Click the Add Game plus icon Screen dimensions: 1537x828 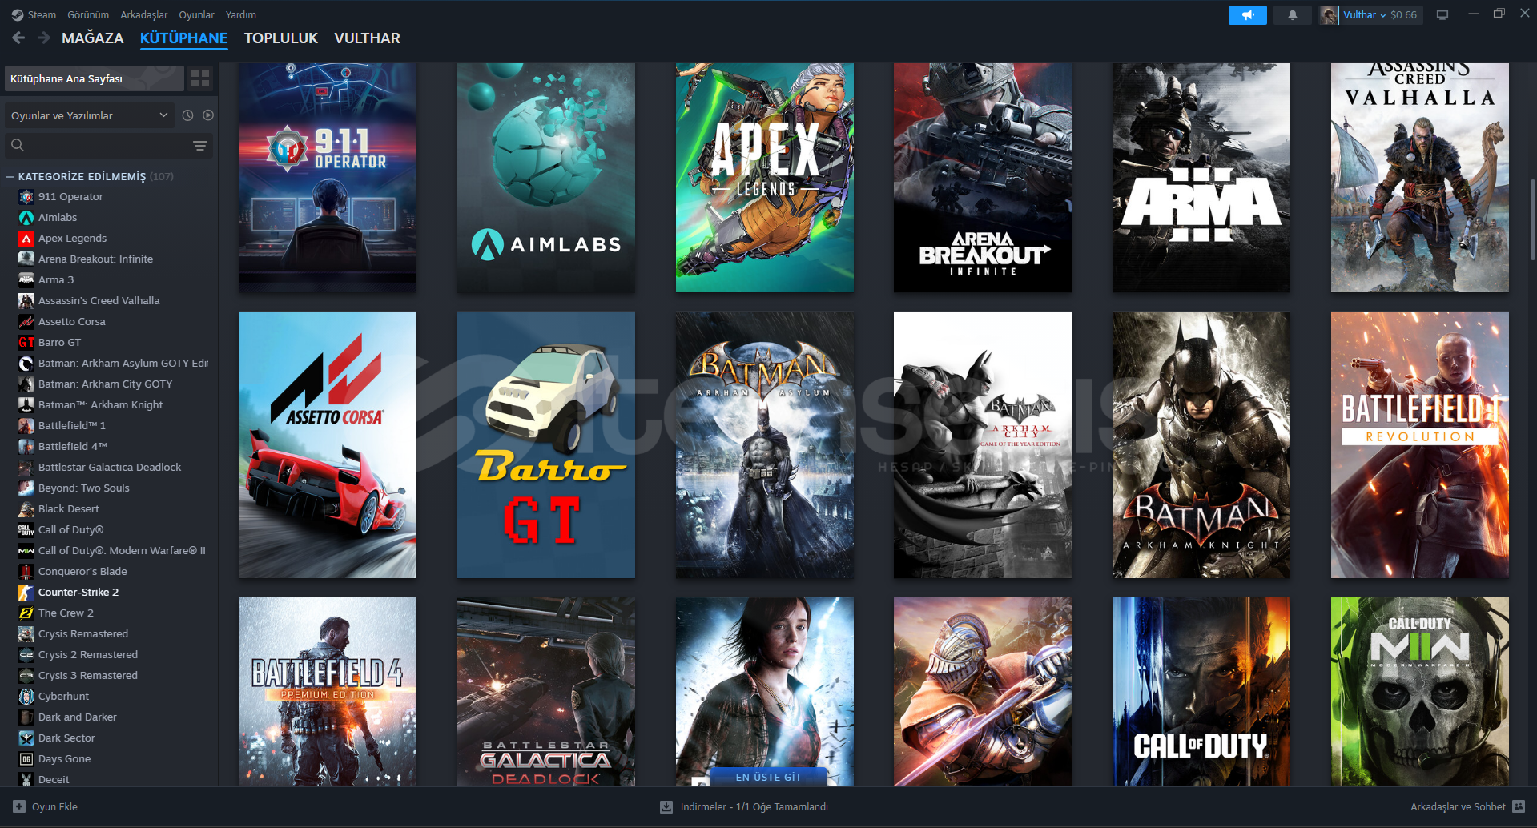click(19, 806)
